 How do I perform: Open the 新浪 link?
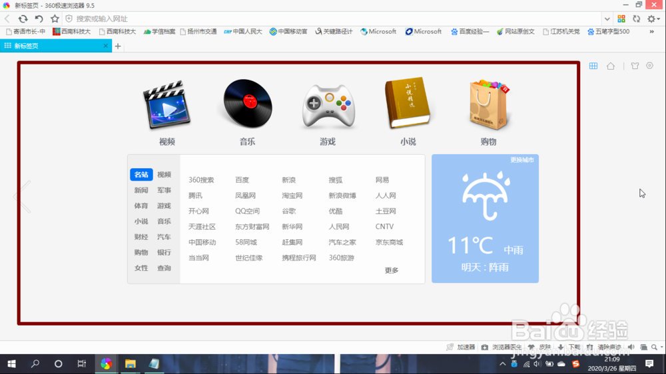[x=289, y=180]
